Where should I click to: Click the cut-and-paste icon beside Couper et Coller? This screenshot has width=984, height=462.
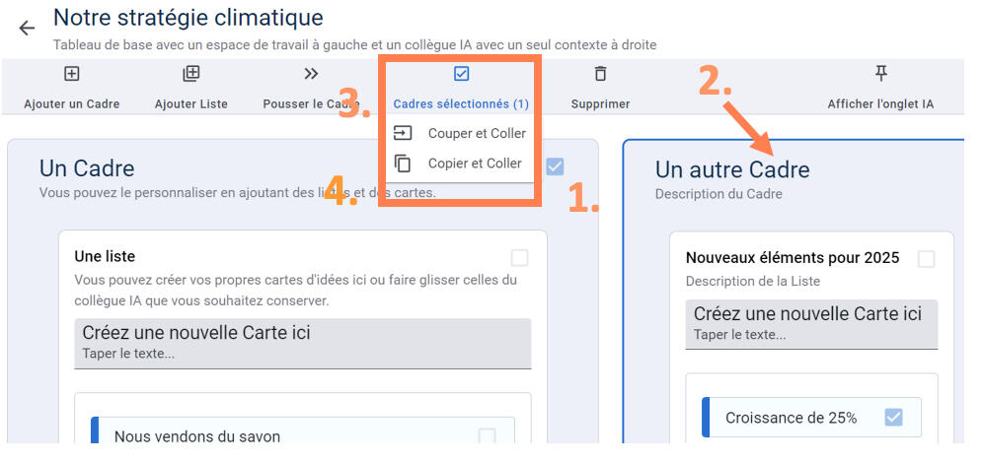pos(403,133)
